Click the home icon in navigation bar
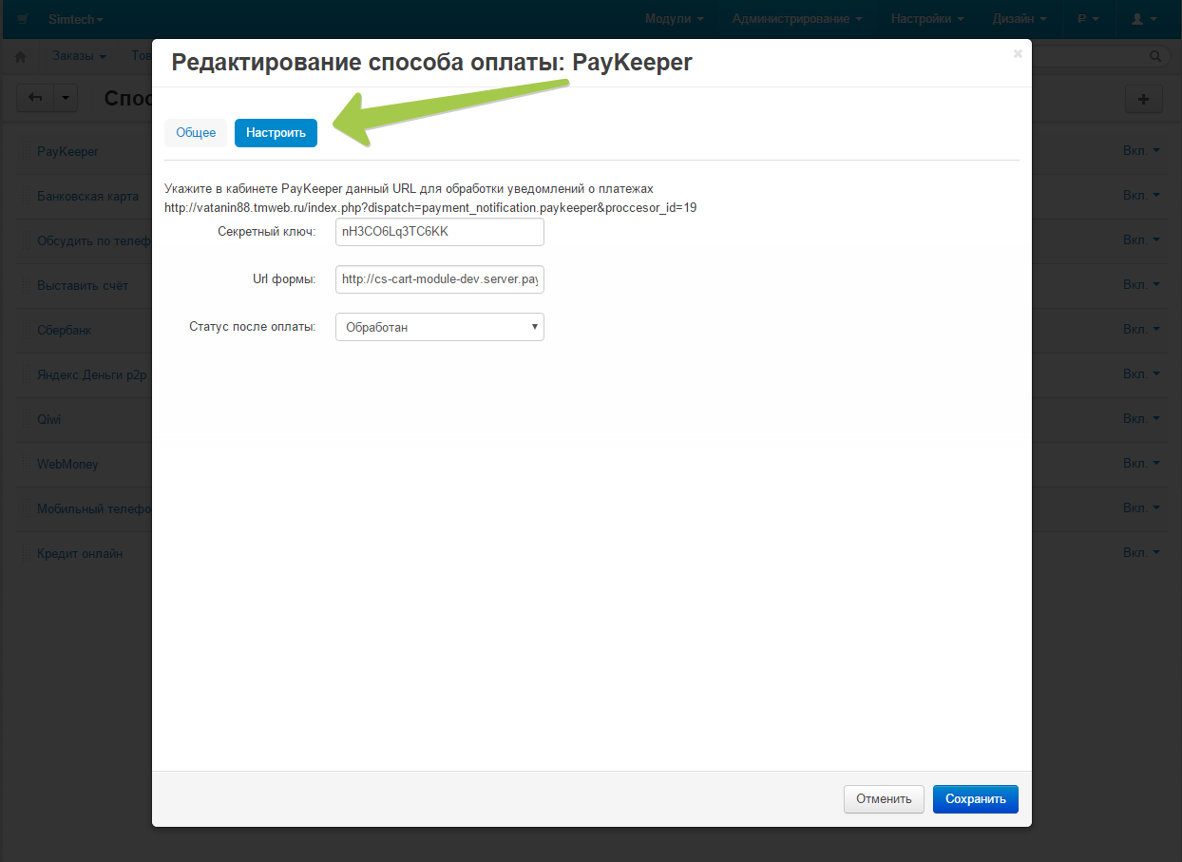Image resolution: width=1182 pixels, height=862 pixels. 22,56
